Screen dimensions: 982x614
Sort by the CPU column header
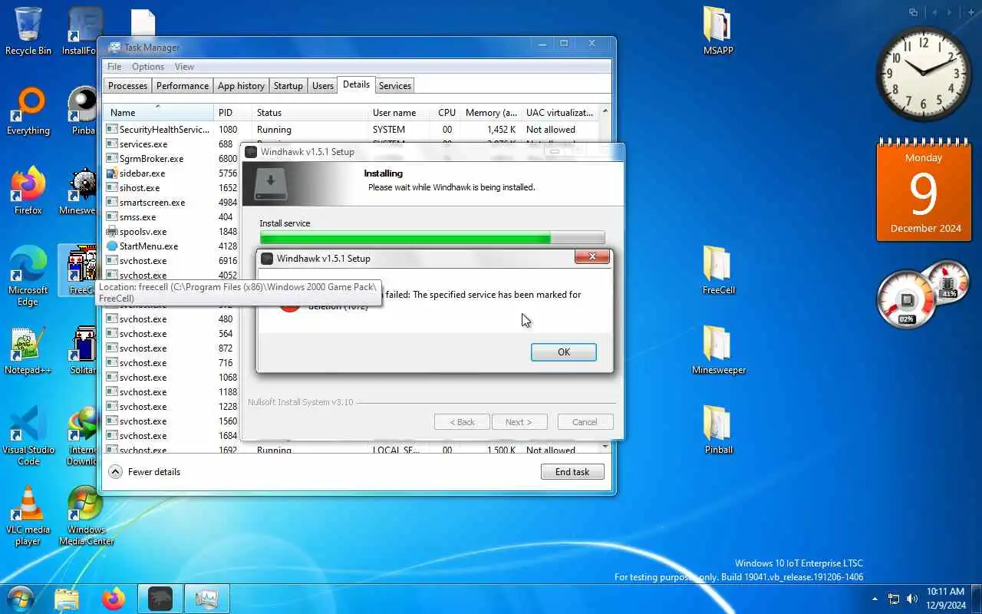447,112
